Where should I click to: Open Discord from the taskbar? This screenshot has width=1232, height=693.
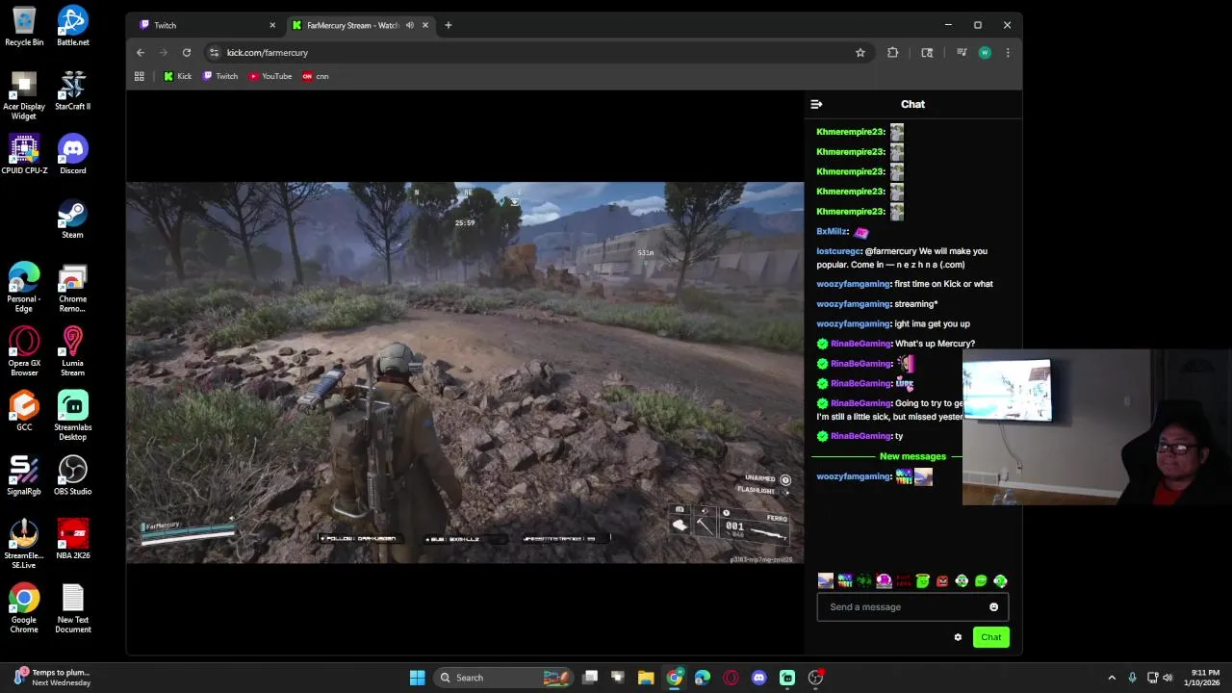(x=759, y=678)
